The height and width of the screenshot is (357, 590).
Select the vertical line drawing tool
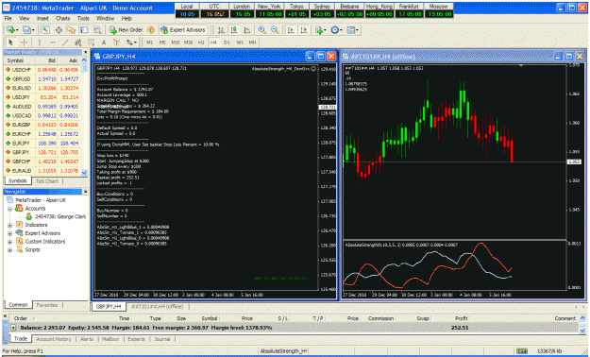39,42
